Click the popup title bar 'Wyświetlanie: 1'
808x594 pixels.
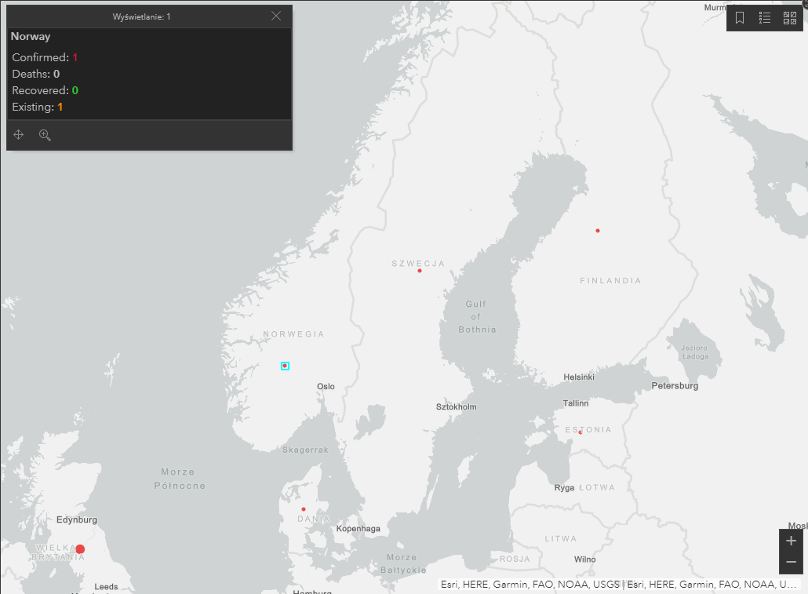tap(142, 16)
